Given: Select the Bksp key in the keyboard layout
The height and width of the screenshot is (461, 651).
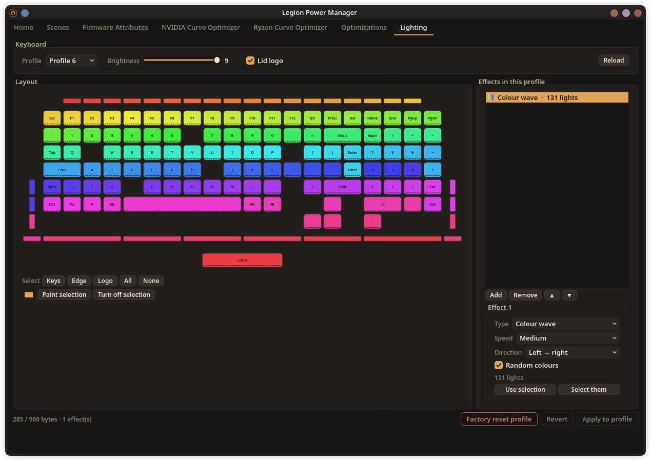Looking at the screenshot, I should pyautogui.click(x=343, y=135).
